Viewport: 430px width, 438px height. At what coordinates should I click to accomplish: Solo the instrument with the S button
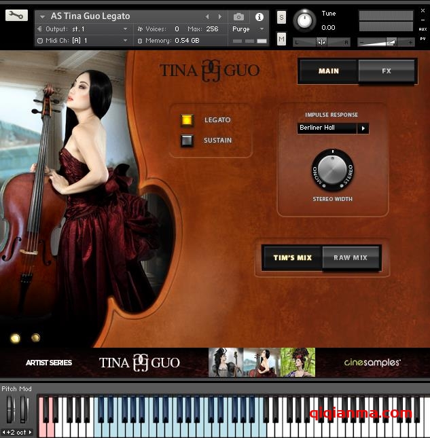[281, 18]
